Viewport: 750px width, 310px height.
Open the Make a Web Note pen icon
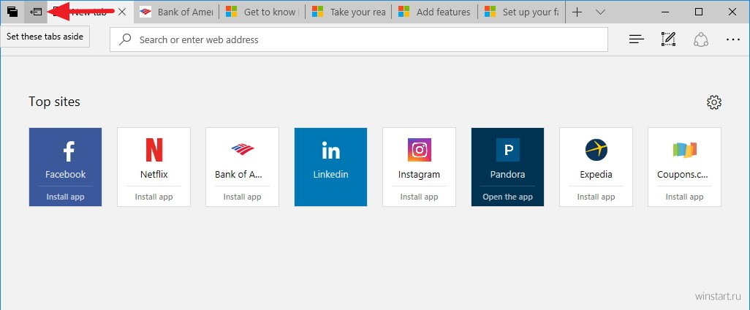tap(668, 39)
